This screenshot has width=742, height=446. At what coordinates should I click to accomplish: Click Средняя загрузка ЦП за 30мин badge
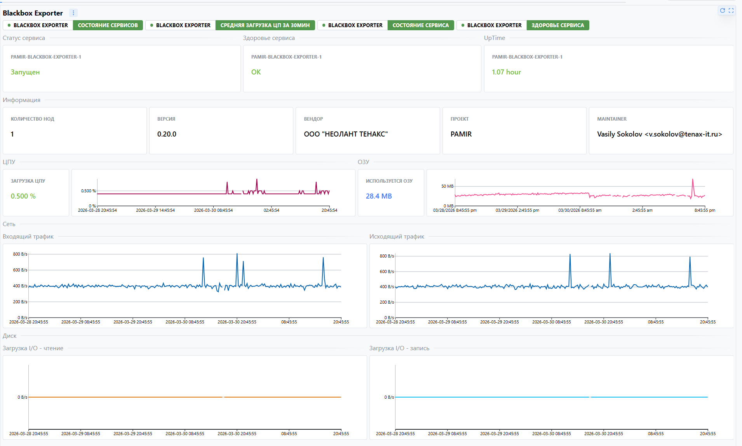tap(265, 25)
